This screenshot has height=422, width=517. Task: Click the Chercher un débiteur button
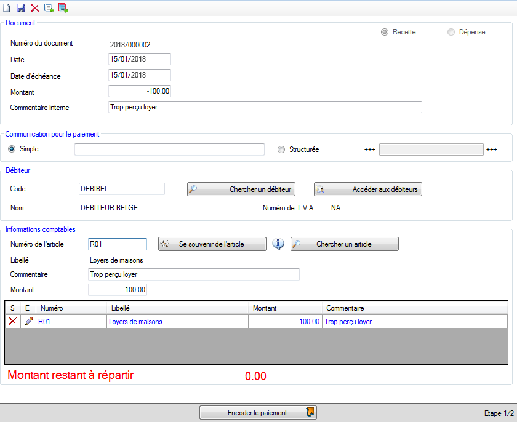pos(241,189)
